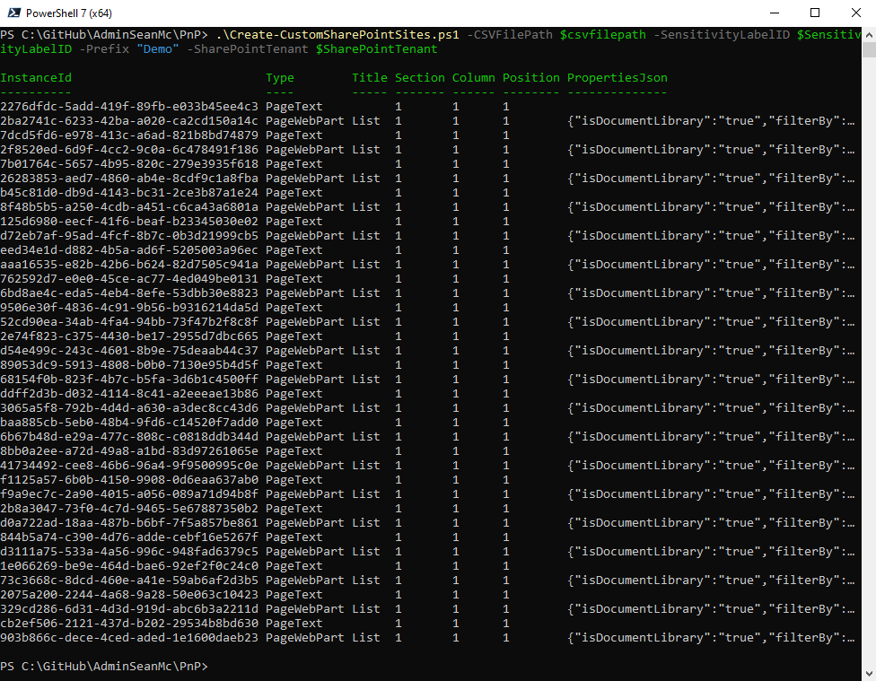876x681 pixels.
Task: Click the last InstanceId starting with 903b866c
Action: [129, 638]
